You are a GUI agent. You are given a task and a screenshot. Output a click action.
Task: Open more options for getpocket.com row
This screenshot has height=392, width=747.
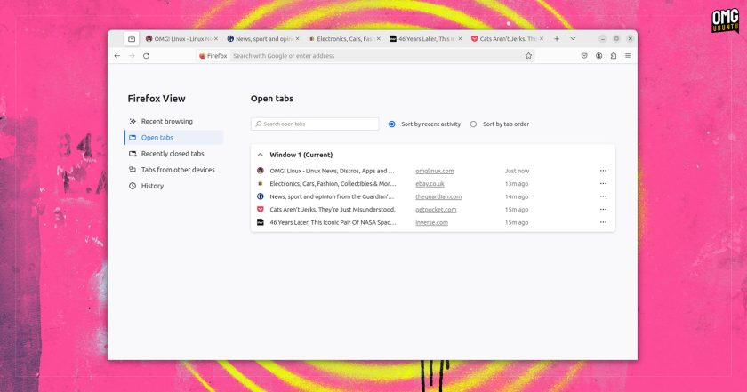[603, 209]
